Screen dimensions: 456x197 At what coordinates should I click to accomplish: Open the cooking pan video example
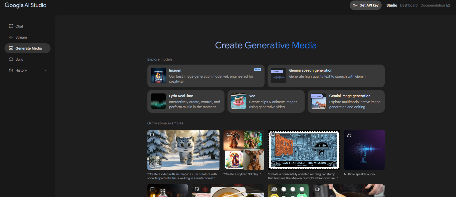pyautogui.click(x=348, y=191)
